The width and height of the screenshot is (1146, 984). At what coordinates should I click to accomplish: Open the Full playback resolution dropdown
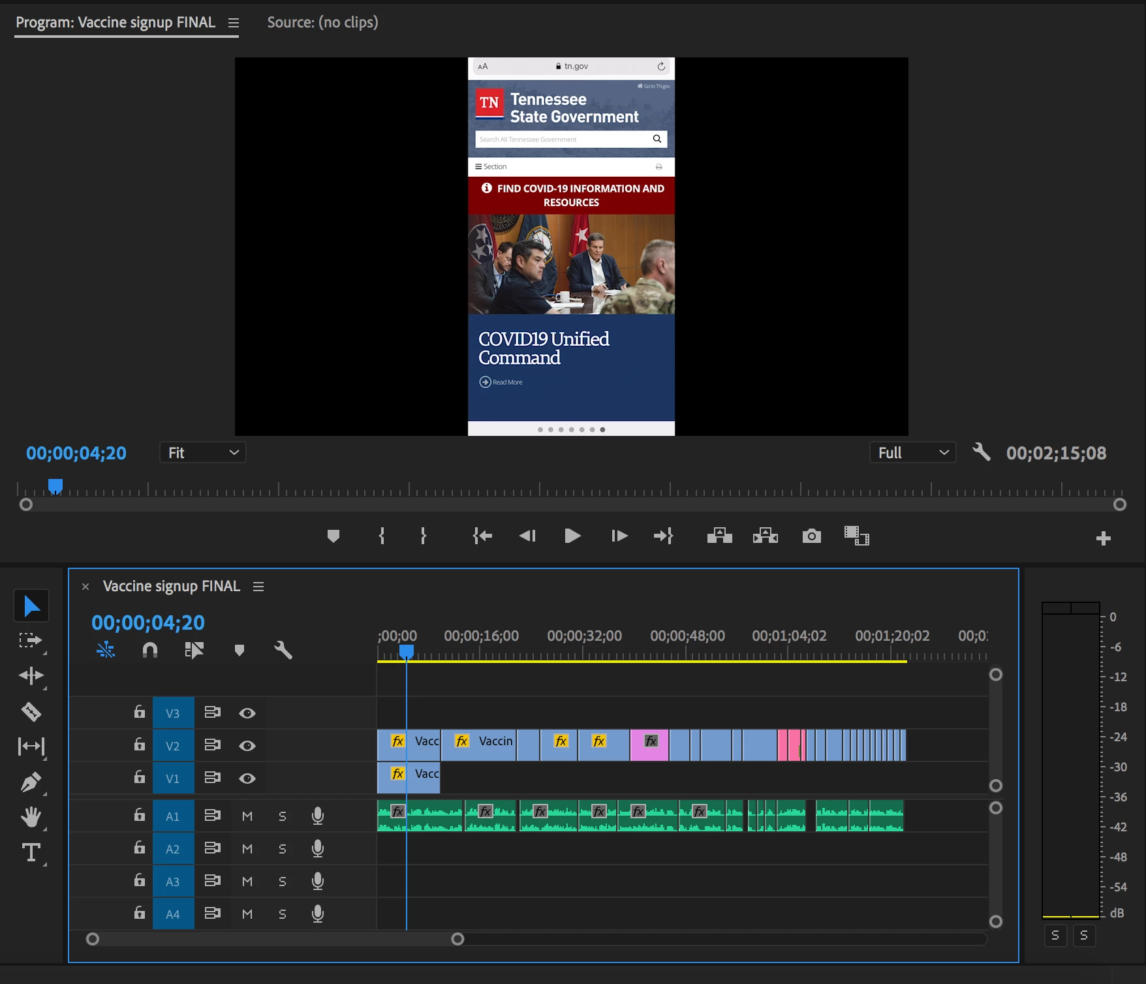pyautogui.click(x=912, y=452)
